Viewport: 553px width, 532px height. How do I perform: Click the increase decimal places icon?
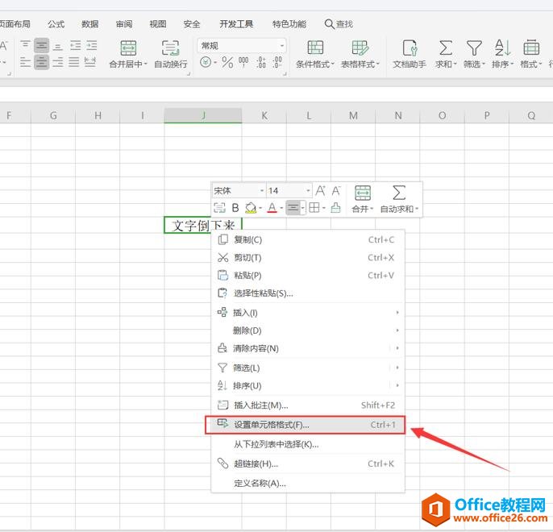point(261,62)
